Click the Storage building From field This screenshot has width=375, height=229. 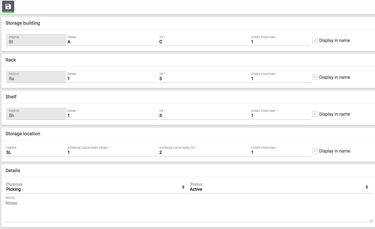(x=112, y=42)
